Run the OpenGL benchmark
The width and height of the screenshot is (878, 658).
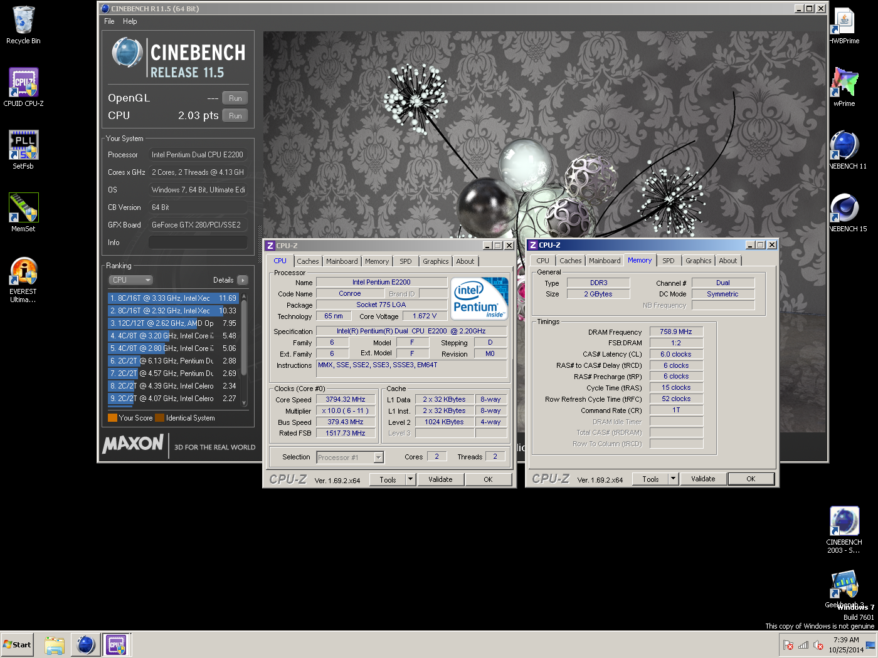click(235, 98)
